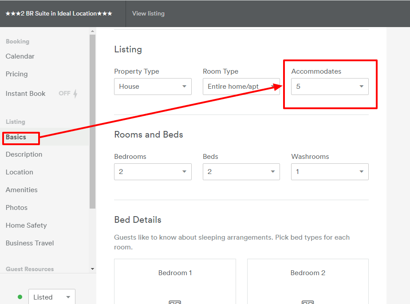This screenshot has height=304, width=410.
Task: Change number of Bedrooms dropdown
Action: coord(153,172)
